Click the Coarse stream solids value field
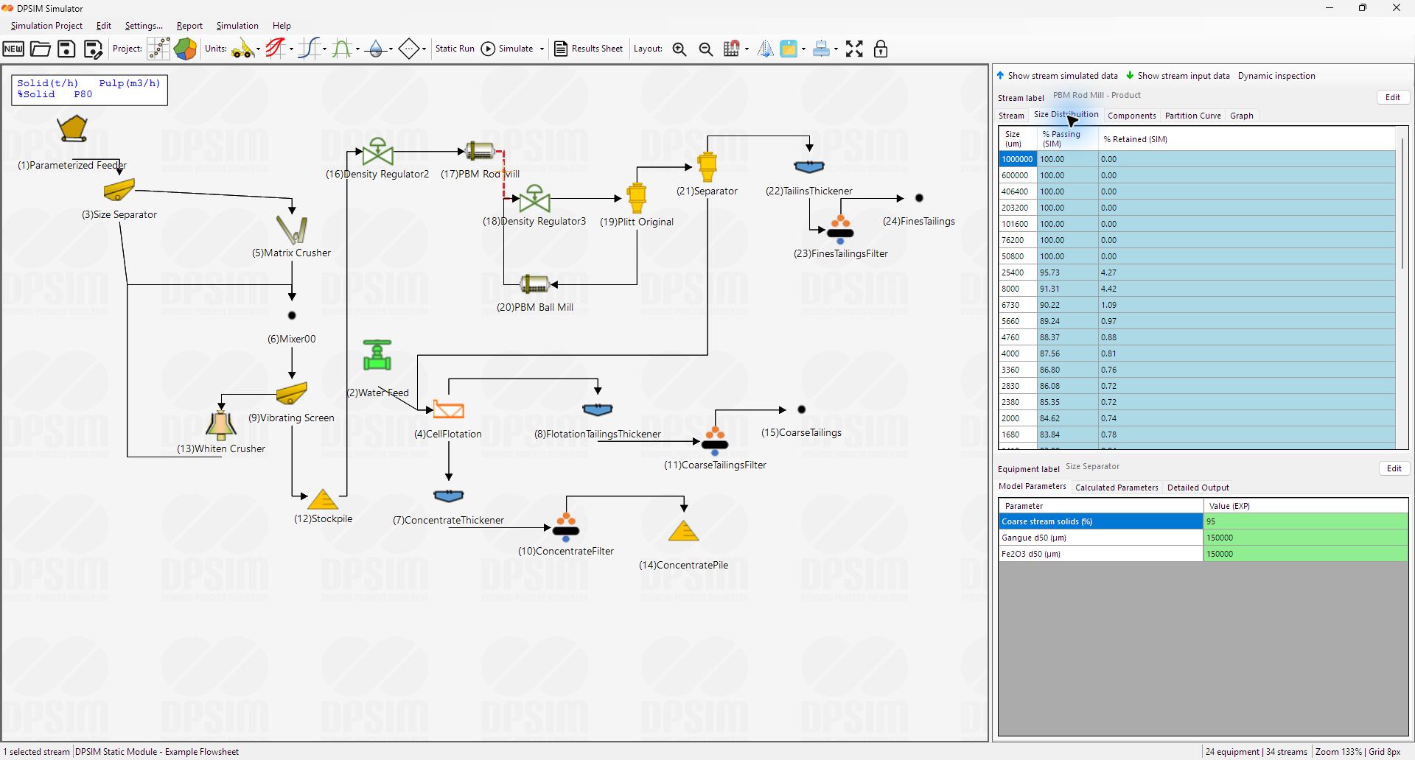The width and height of the screenshot is (1415, 760). 1305,521
